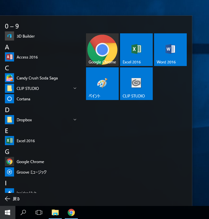
Task: Jump via the letter G section header
Action: (7, 152)
